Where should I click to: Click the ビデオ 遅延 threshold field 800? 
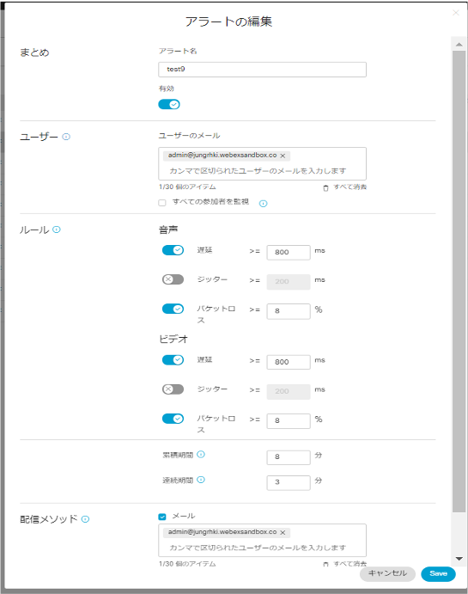(x=289, y=362)
